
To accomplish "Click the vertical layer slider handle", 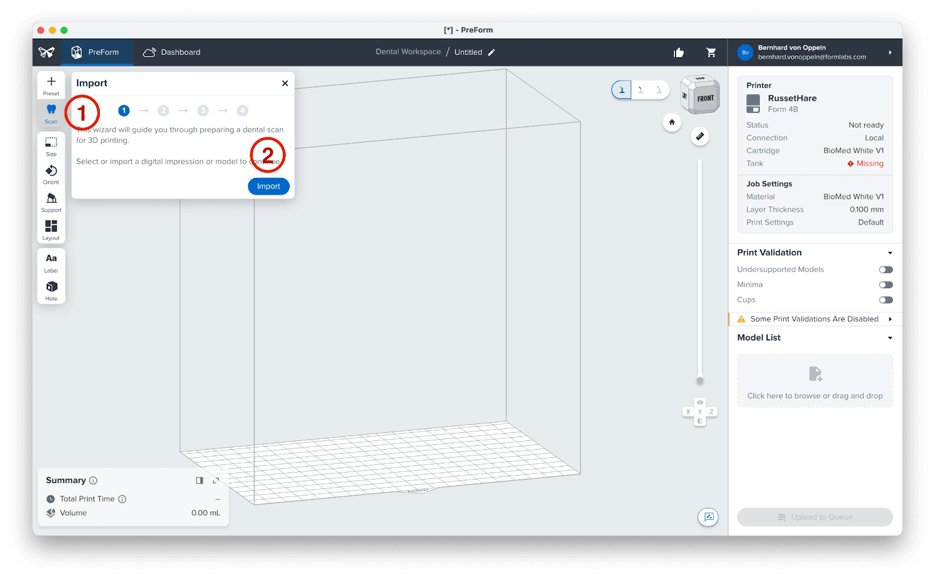I will [699, 381].
